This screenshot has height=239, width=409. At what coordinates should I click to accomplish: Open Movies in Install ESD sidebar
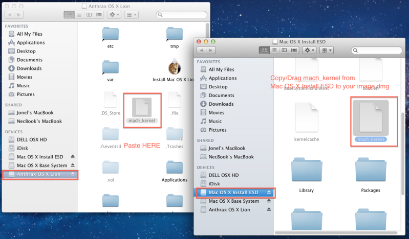pyautogui.click(x=216, y=112)
